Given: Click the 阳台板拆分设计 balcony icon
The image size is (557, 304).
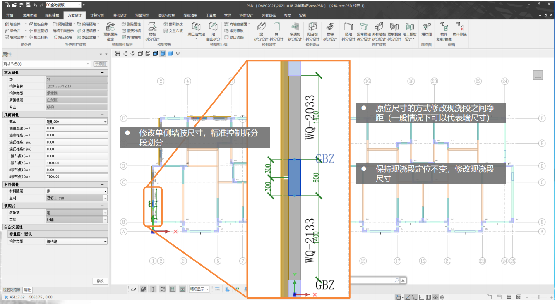Looking at the screenshot, I should [312, 27].
